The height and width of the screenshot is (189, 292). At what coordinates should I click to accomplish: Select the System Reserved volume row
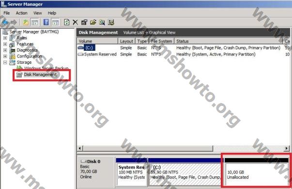[184, 54]
